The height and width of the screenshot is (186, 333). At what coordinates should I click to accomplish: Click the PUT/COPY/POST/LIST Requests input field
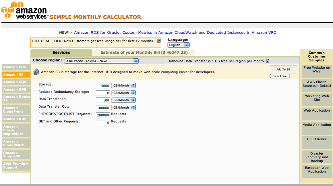point(103,115)
